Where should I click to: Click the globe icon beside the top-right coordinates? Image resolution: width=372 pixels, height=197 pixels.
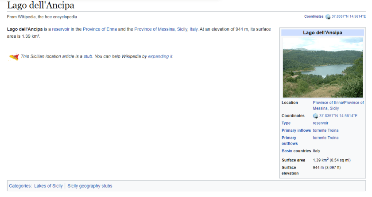[x=328, y=17]
